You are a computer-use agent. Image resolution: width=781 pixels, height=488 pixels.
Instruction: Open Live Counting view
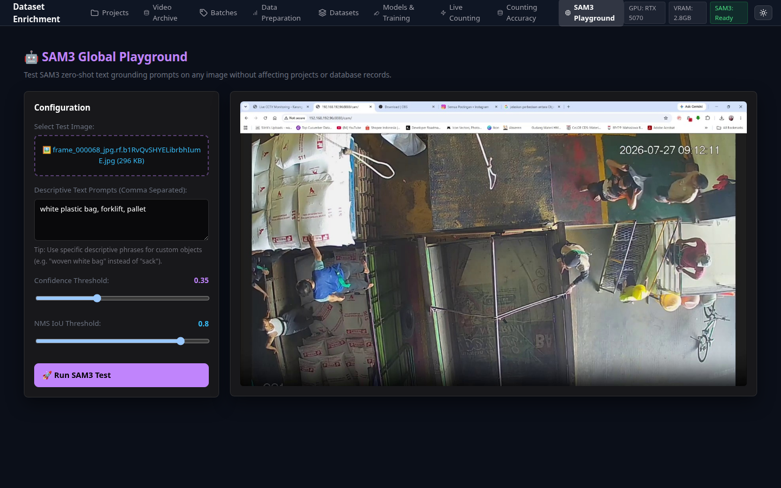coord(460,13)
